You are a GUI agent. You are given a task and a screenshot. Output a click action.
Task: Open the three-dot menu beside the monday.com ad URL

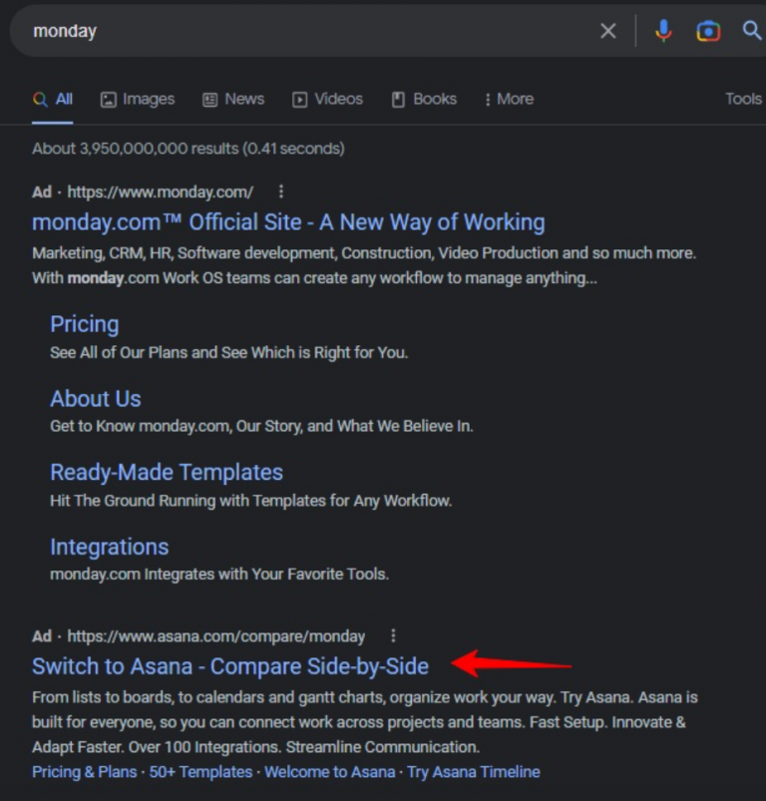(x=281, y=192)
